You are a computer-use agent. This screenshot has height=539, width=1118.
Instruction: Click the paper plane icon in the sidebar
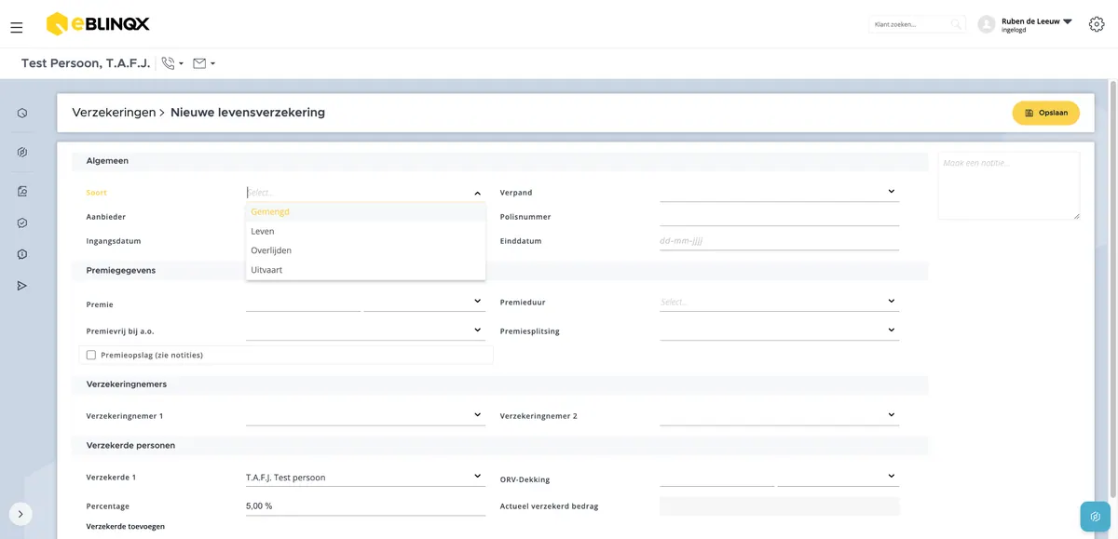22,286
